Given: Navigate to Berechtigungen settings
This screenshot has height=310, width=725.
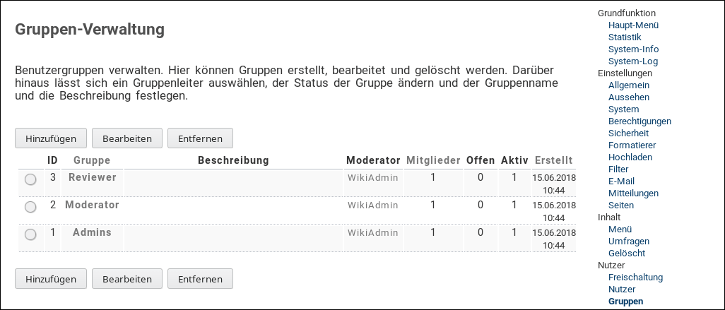Looking at the screenshot, I should click(639, 121).
